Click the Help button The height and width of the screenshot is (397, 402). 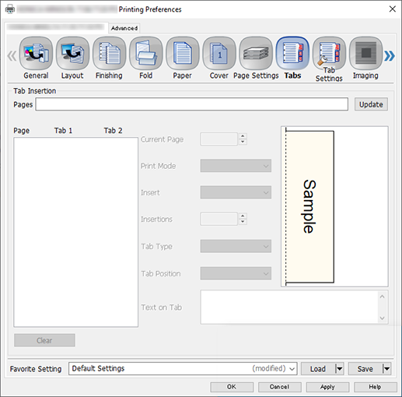(375, 387)
